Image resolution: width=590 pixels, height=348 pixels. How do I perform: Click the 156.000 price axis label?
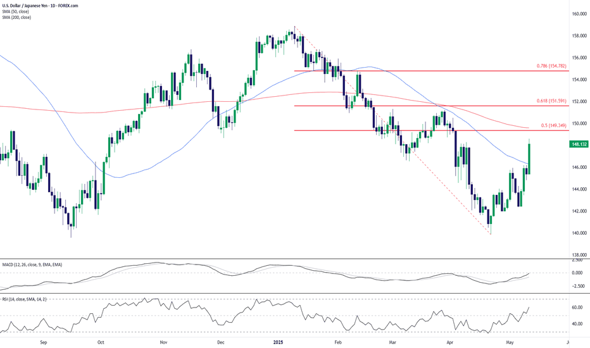pos(579,58)
